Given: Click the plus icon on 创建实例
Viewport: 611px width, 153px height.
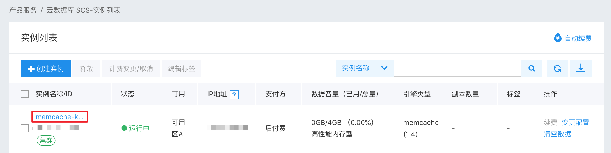Looking at the screenshot, I should (31, 69).
